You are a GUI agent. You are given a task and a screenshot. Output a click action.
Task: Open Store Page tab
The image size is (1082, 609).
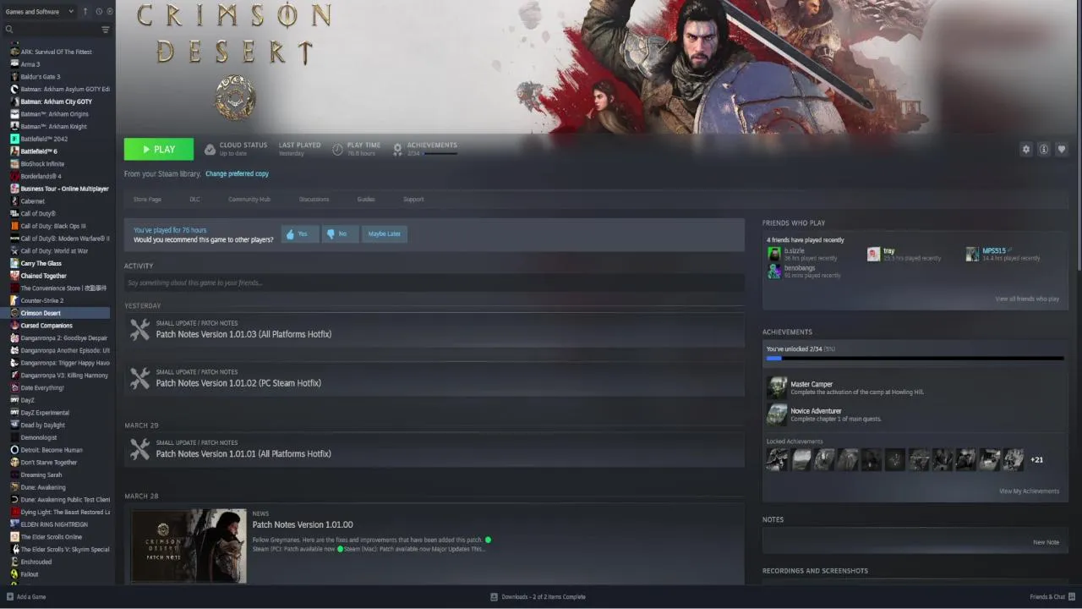[147, 199]
